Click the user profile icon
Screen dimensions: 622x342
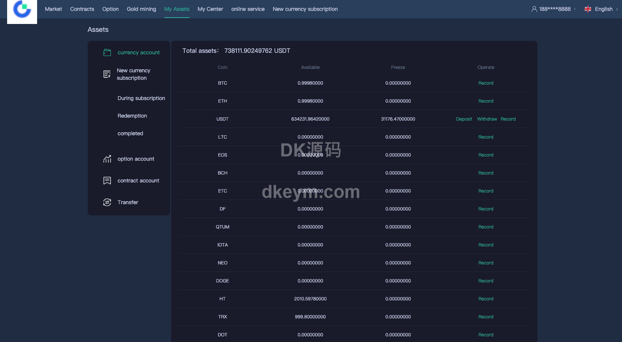click(x=534, y=9)
